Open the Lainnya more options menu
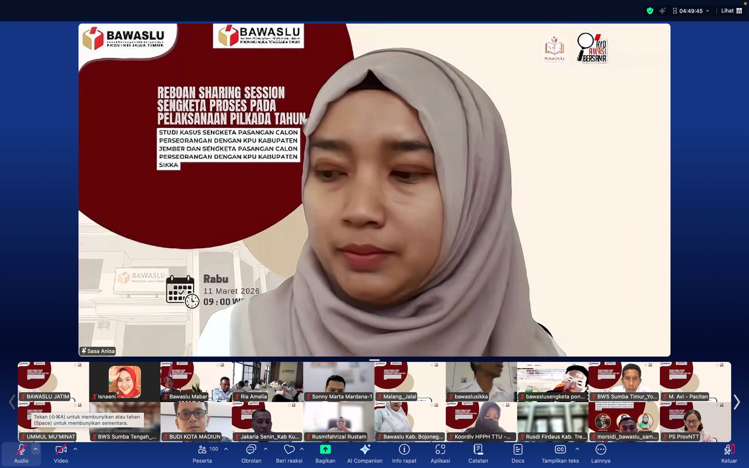 click(x=601, y=454)
